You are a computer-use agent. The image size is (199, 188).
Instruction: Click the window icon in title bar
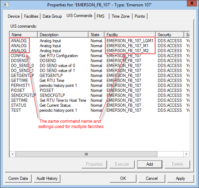(6, 5)
